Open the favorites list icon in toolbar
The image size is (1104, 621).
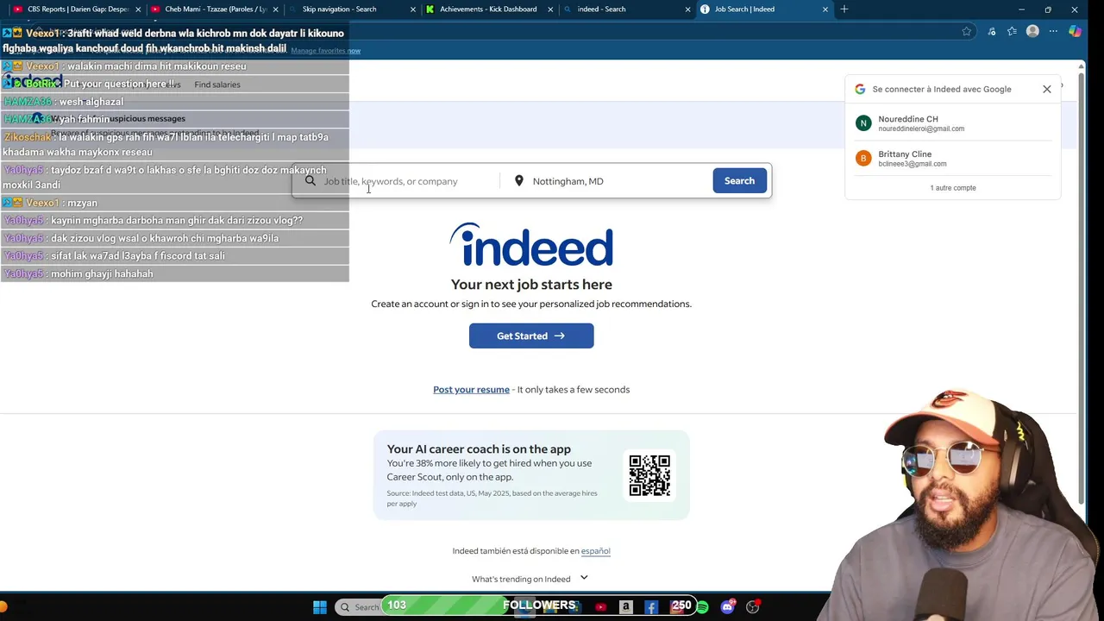coord(1012,31)
